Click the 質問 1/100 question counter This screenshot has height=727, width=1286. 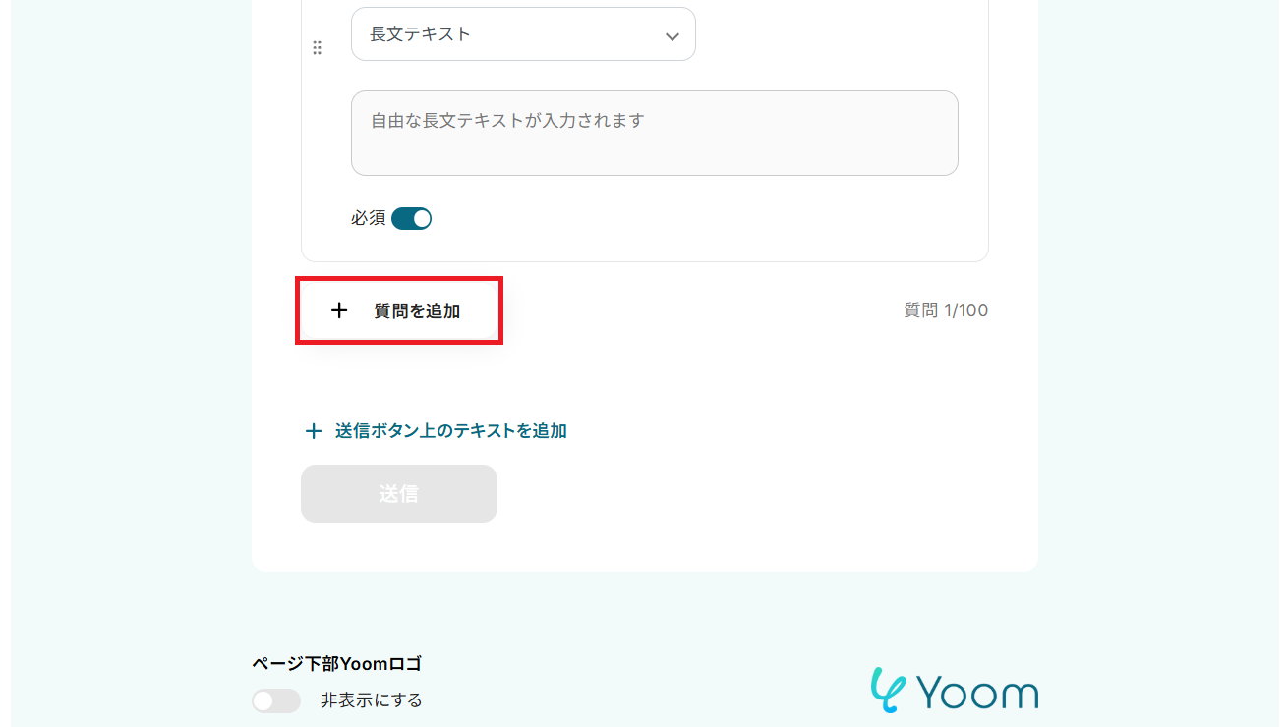(x=946, y=310)
